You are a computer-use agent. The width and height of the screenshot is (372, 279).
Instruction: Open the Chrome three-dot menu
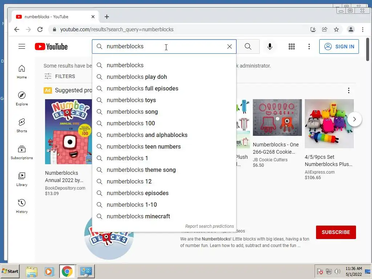pos(363,29)
